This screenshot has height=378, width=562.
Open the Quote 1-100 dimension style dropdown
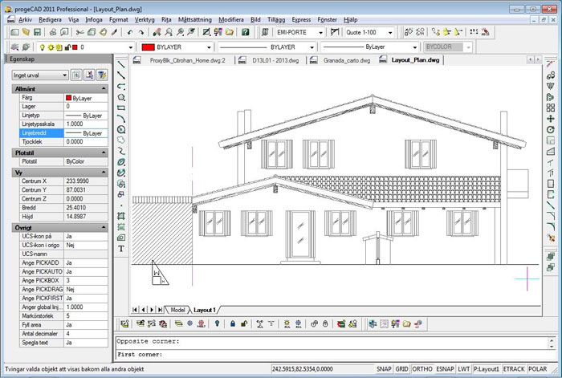390,32
